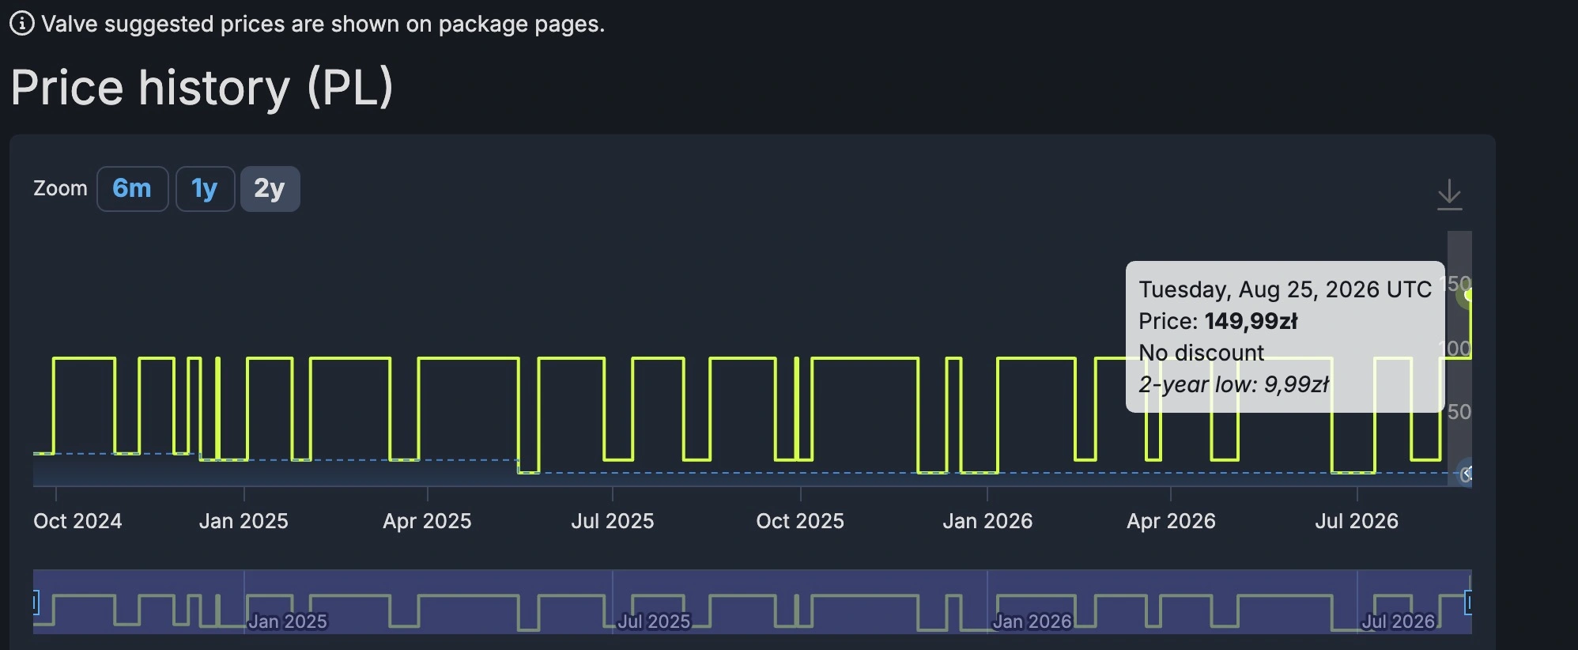
Task: Click the green highlighted point on the price line
Action: click(1467, 296)
